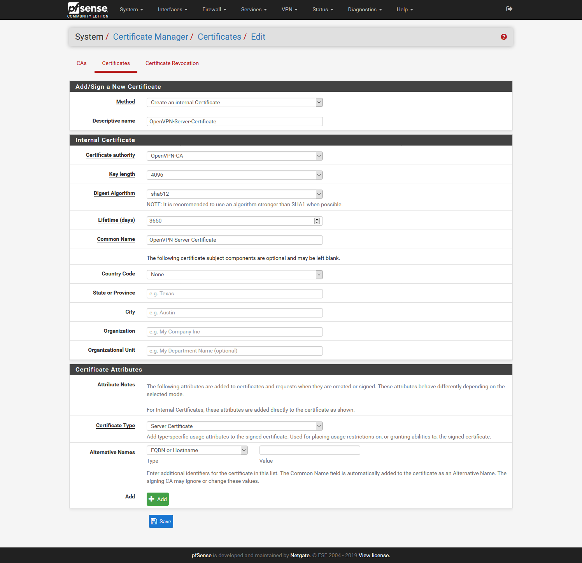Click the underlined Common Name label
Viewport: 582px width, 563px height.
[x=116, y=239]
